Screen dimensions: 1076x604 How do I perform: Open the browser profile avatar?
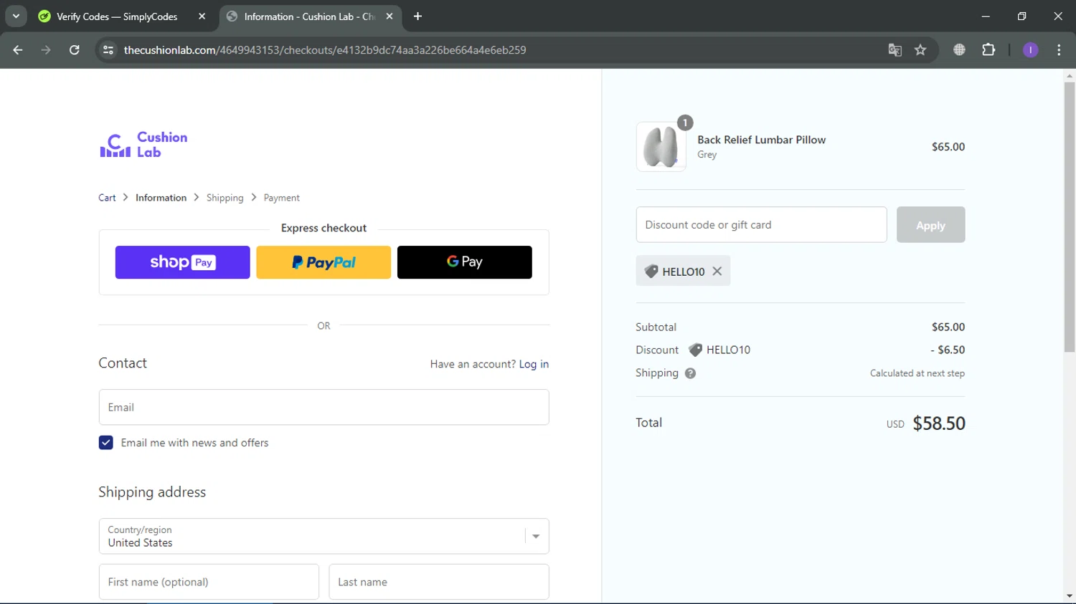1030,50
